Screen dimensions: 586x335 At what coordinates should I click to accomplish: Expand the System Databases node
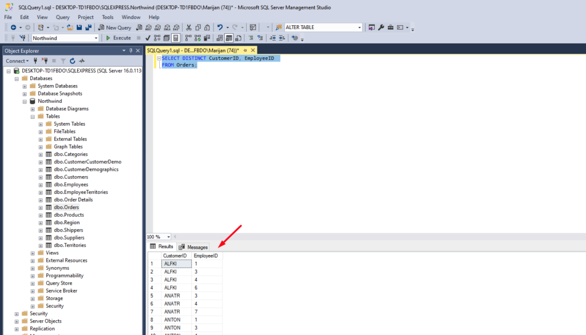(x=25, y=86)
